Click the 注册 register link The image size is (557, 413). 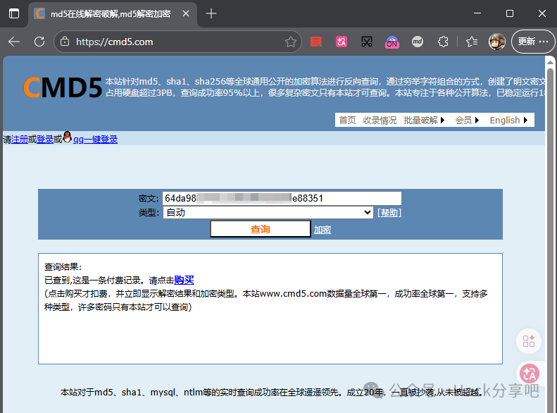pos(20,140)
